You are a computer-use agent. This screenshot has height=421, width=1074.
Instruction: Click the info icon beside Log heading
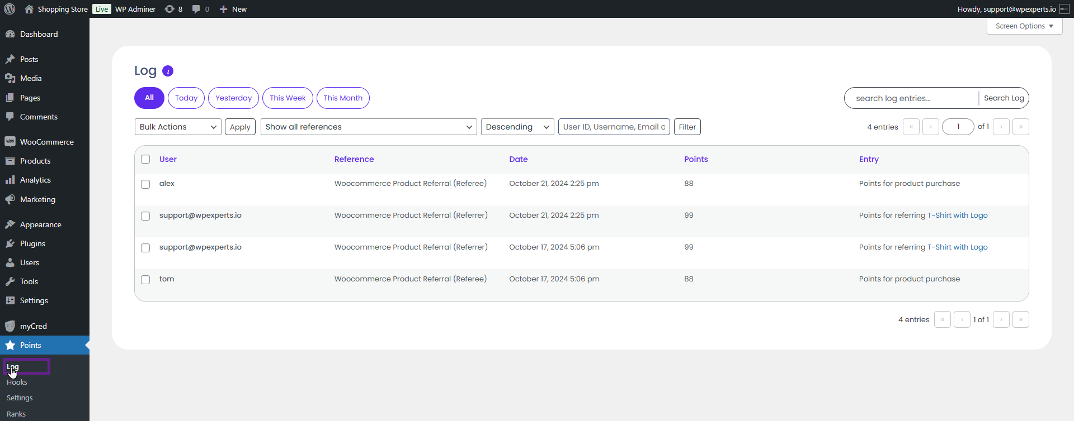[x=168, y=71]
